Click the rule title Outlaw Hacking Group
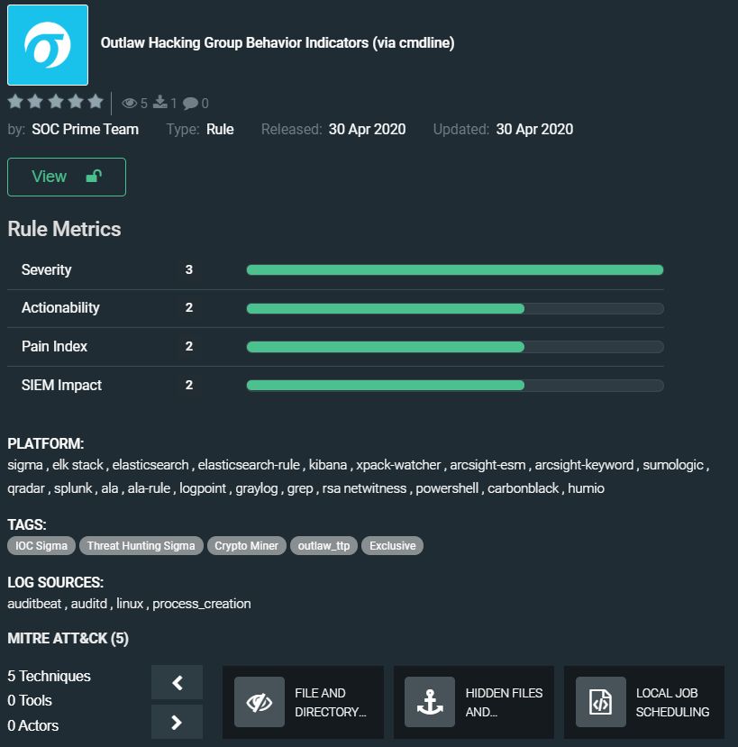The width and height of the screenshot is (738, 747). [278, 43]
